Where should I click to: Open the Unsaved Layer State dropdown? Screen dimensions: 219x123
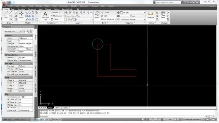(79, 16)
